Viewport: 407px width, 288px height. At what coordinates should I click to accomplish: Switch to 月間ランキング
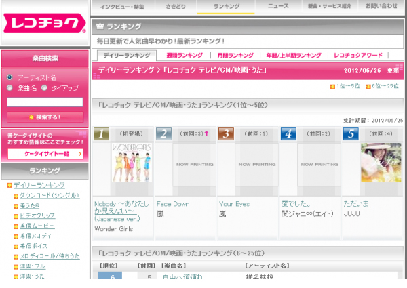(x=235, y=55)
